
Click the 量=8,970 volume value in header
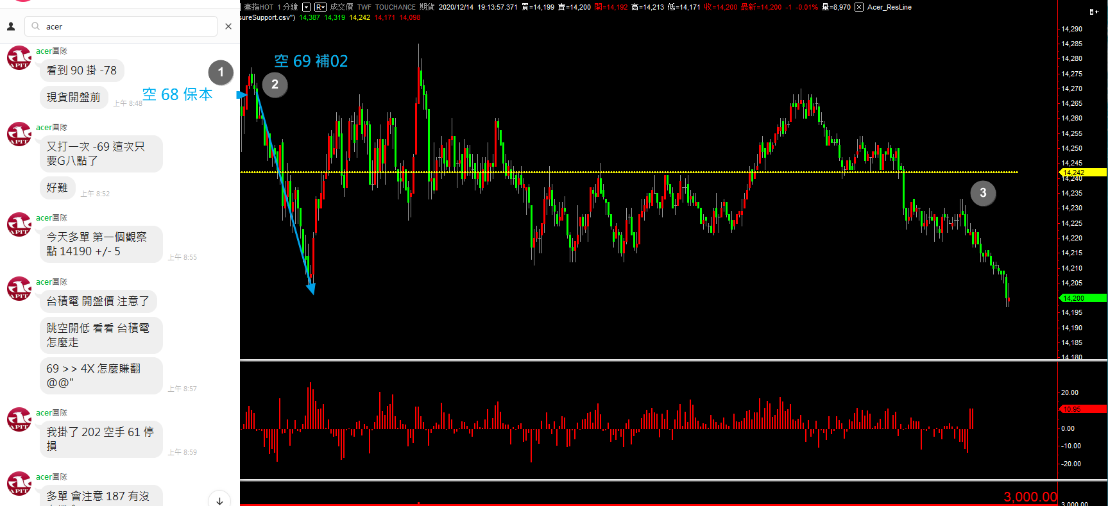[x=836, y=7]
